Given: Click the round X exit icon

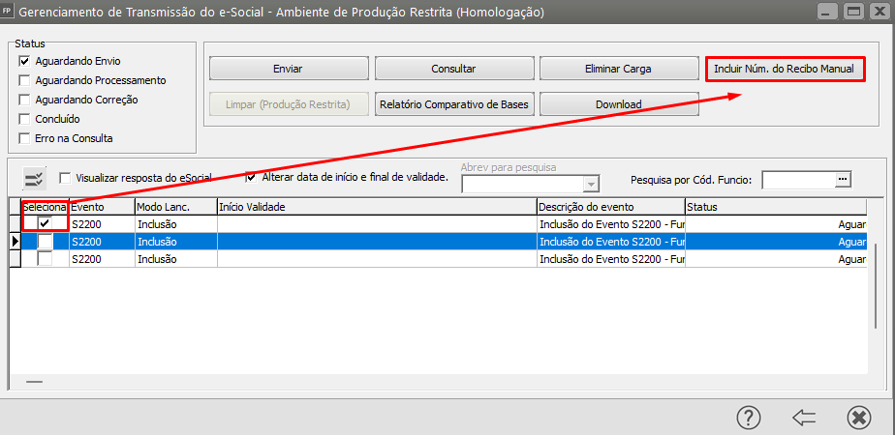Looking at the screenshot, I should pos(859,418).
